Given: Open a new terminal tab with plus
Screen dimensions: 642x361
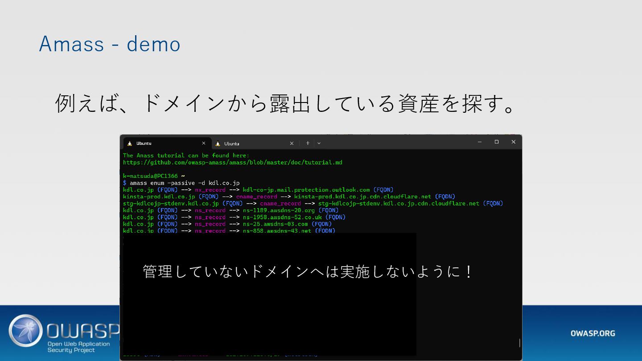Looking at the screenshot, I should point(308,143).
